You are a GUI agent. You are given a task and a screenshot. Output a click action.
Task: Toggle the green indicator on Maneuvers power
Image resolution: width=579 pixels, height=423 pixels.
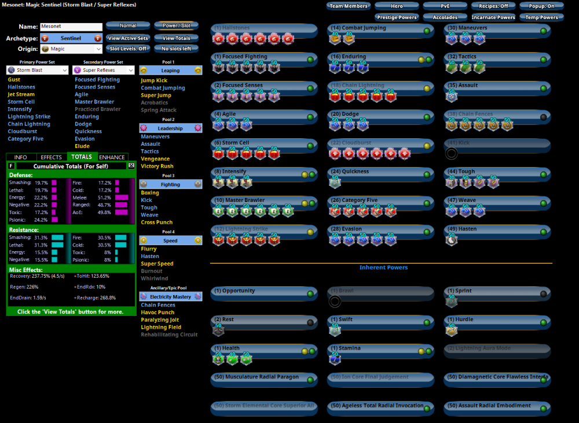point(543,31)
